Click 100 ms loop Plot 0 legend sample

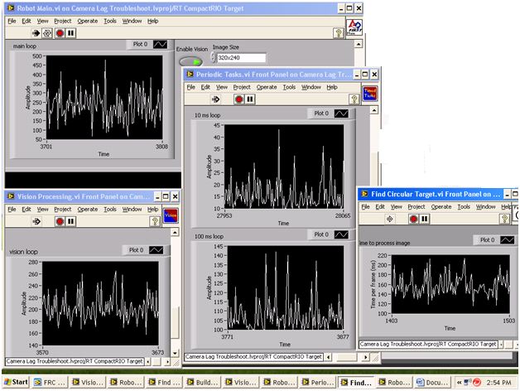click(x=341, y=234)
